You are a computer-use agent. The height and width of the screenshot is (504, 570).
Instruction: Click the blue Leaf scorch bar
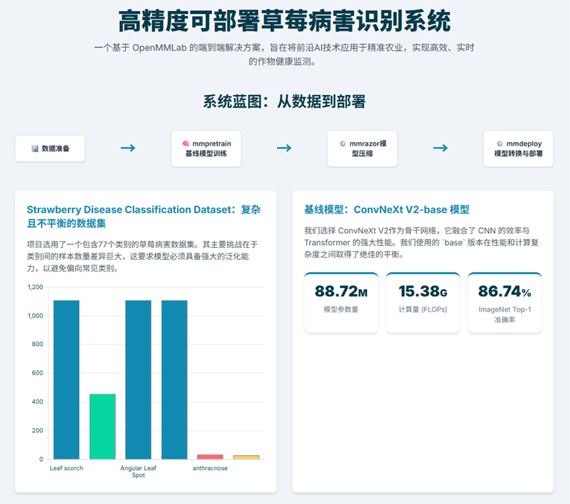click(x=66, y=380)
